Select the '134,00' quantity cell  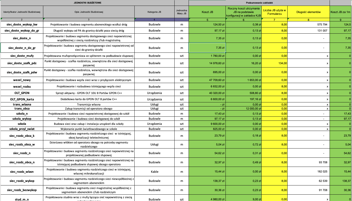click(275, 63)
